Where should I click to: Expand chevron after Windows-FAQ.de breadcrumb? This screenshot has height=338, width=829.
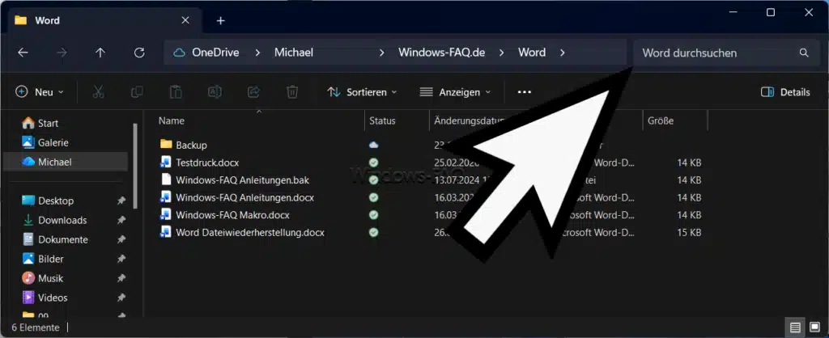coord(500,53)
